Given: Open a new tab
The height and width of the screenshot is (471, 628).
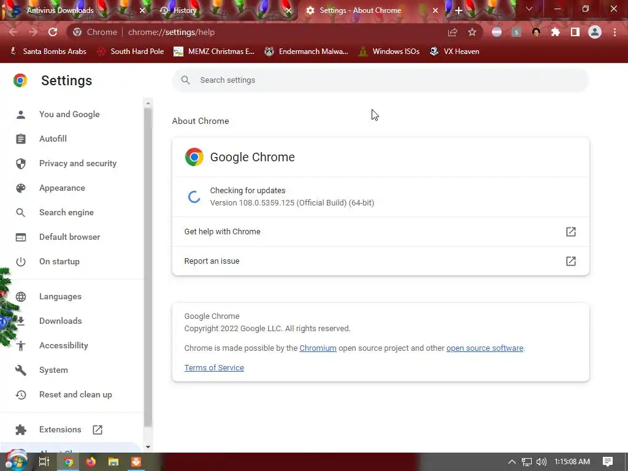Looking at the screenshot, I should click(x=459, y=10).
